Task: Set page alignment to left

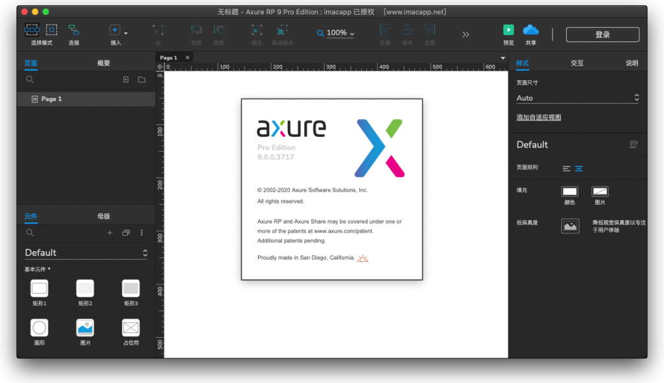Action: point(566,168)
